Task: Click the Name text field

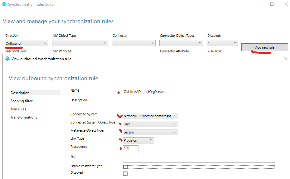Action: (x=199, y=93)
